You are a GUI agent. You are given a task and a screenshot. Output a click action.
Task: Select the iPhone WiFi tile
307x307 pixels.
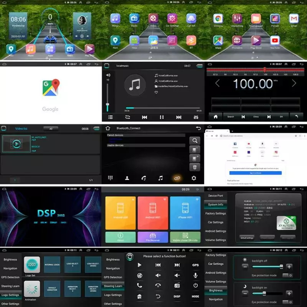point(185,213)
